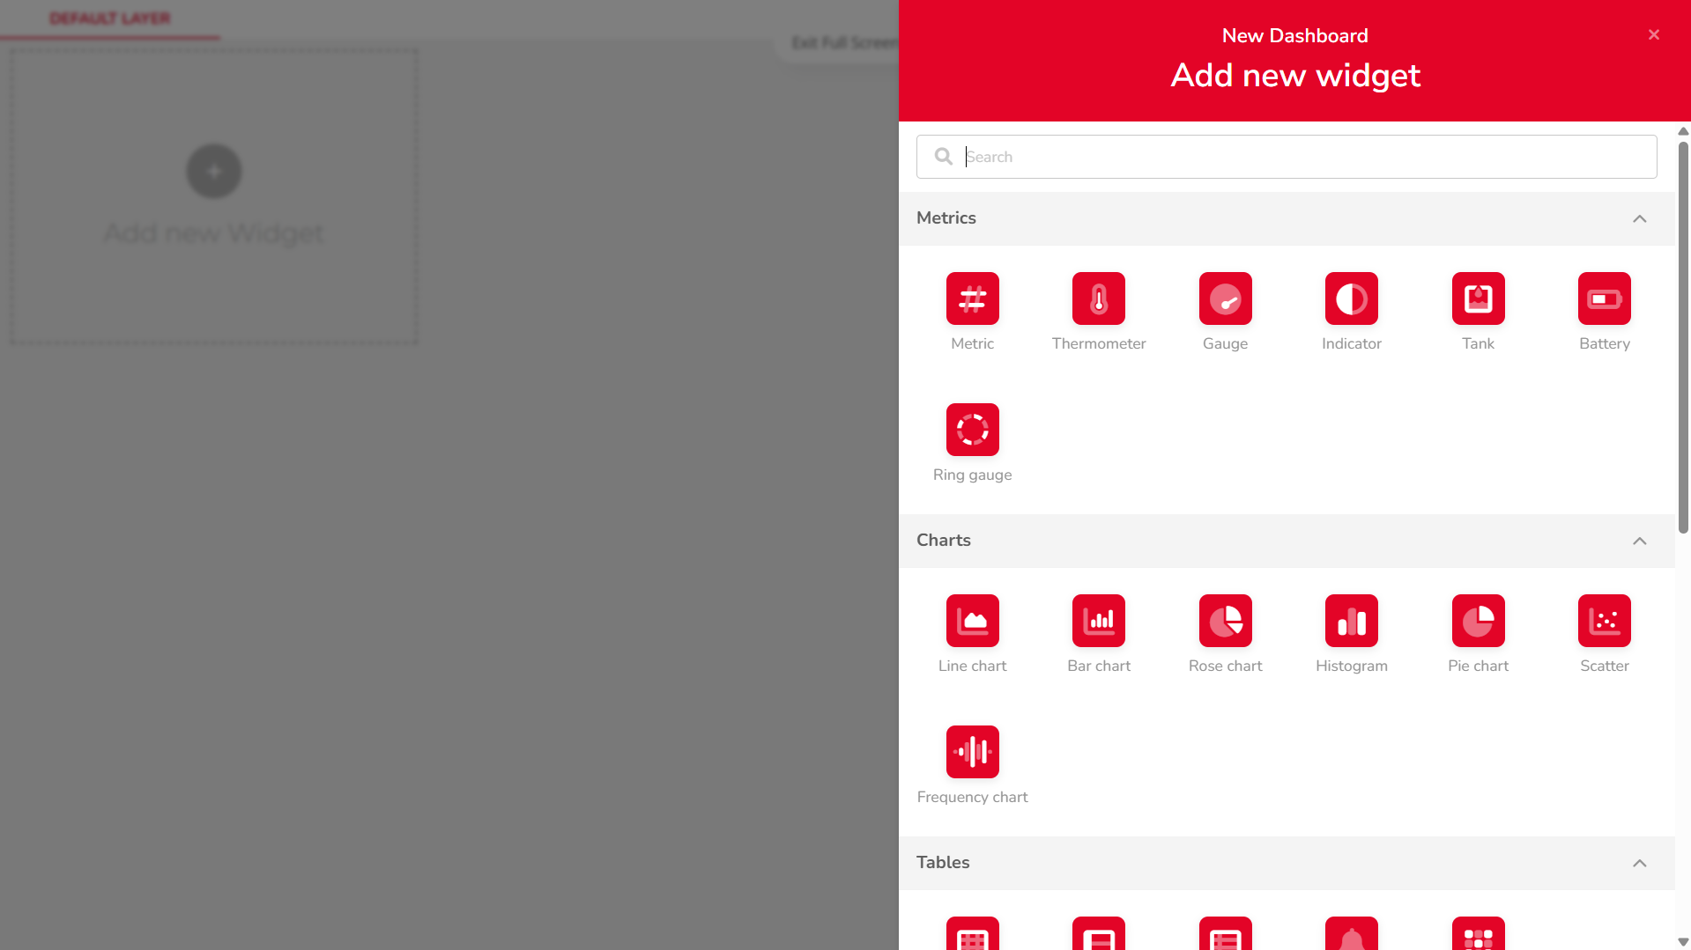Collapse the Charts section
The height and width of the screenshot is (950, 1691).
pos(1639,541)
